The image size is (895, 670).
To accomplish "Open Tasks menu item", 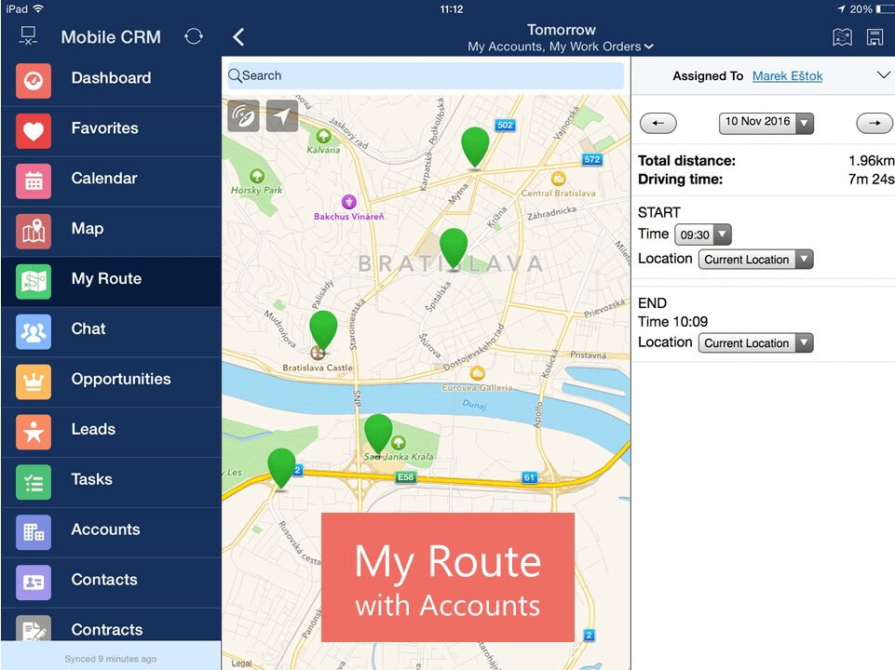I will coord(111,482).
